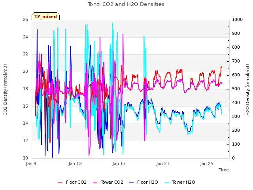Image resolution: width=253 pixels, height=190 pixels.
Task: Select the Floor CO2 legend entry
Action: point(72,182)
